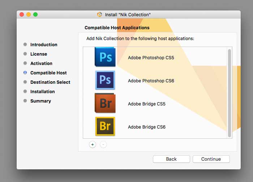Go back to the previous step

(171, 159)
